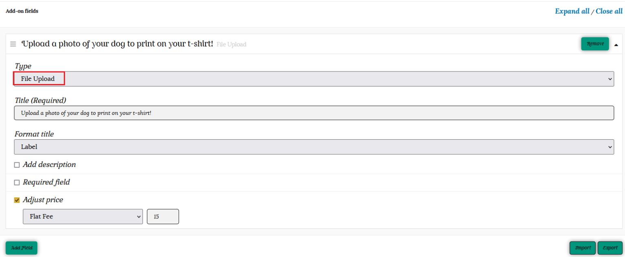This screenshot has height=257, width=625.
Task: Click the drag handle icon beside the field title
Action: click(13, 44)
